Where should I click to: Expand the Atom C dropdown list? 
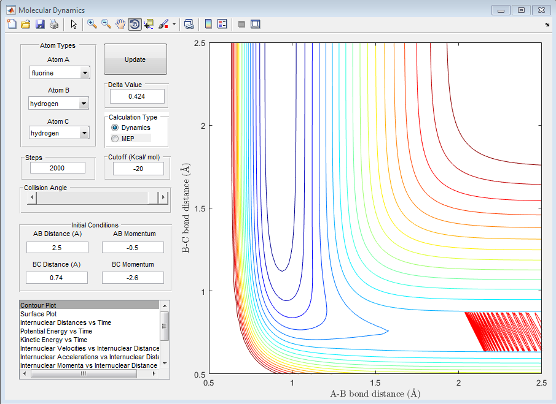tap(84, 133)
